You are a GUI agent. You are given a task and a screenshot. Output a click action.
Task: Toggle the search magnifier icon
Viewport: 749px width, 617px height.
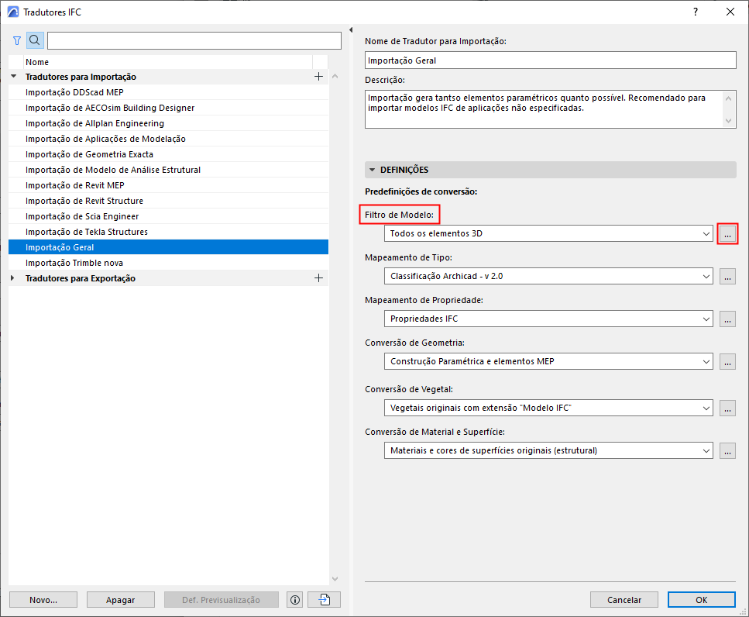[x=35, y=40]
